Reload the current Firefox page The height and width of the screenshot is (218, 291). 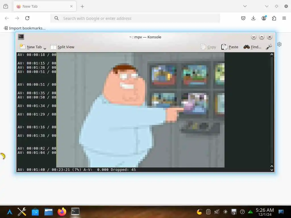[x=27, y=18]
